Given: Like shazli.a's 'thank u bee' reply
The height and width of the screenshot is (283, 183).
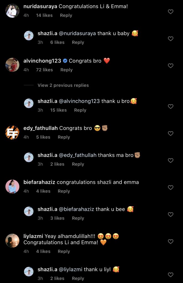Looking at the screenshot, I should coord(171,214).
